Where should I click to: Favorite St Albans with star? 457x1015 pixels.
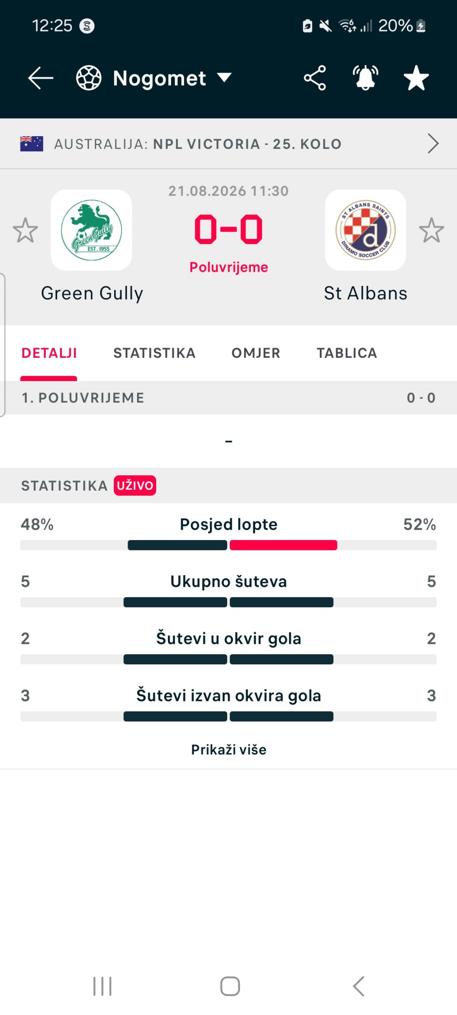coord(432,230)
